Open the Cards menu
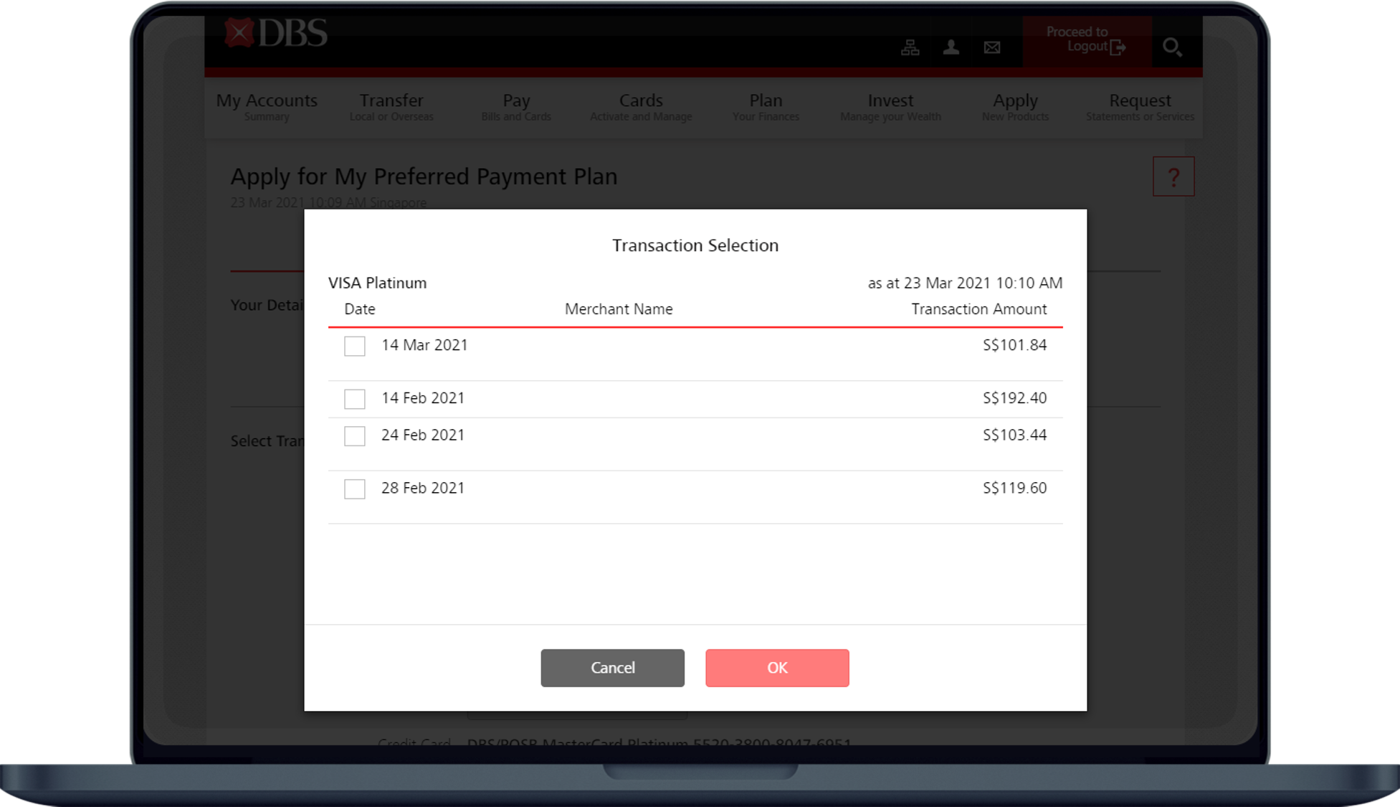 641,107
